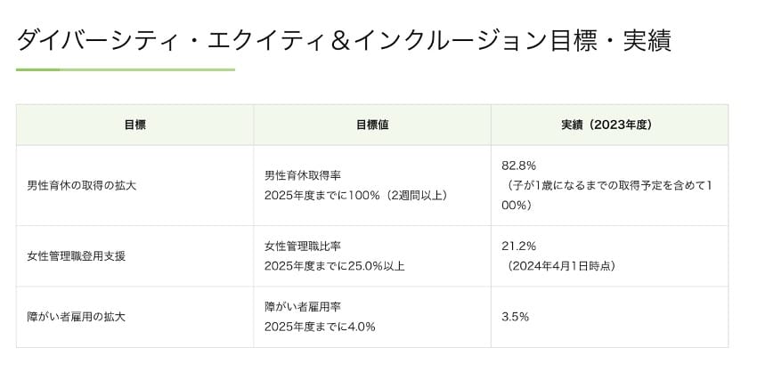Click the 実績（2023年度） column header
This screenshot has width=757, height=372.
pyautogui.click(x=608, y=125)
